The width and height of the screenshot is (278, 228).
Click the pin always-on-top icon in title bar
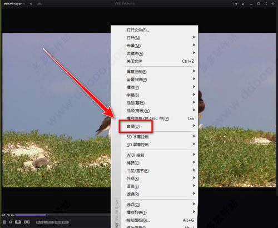tap(236, 4)
